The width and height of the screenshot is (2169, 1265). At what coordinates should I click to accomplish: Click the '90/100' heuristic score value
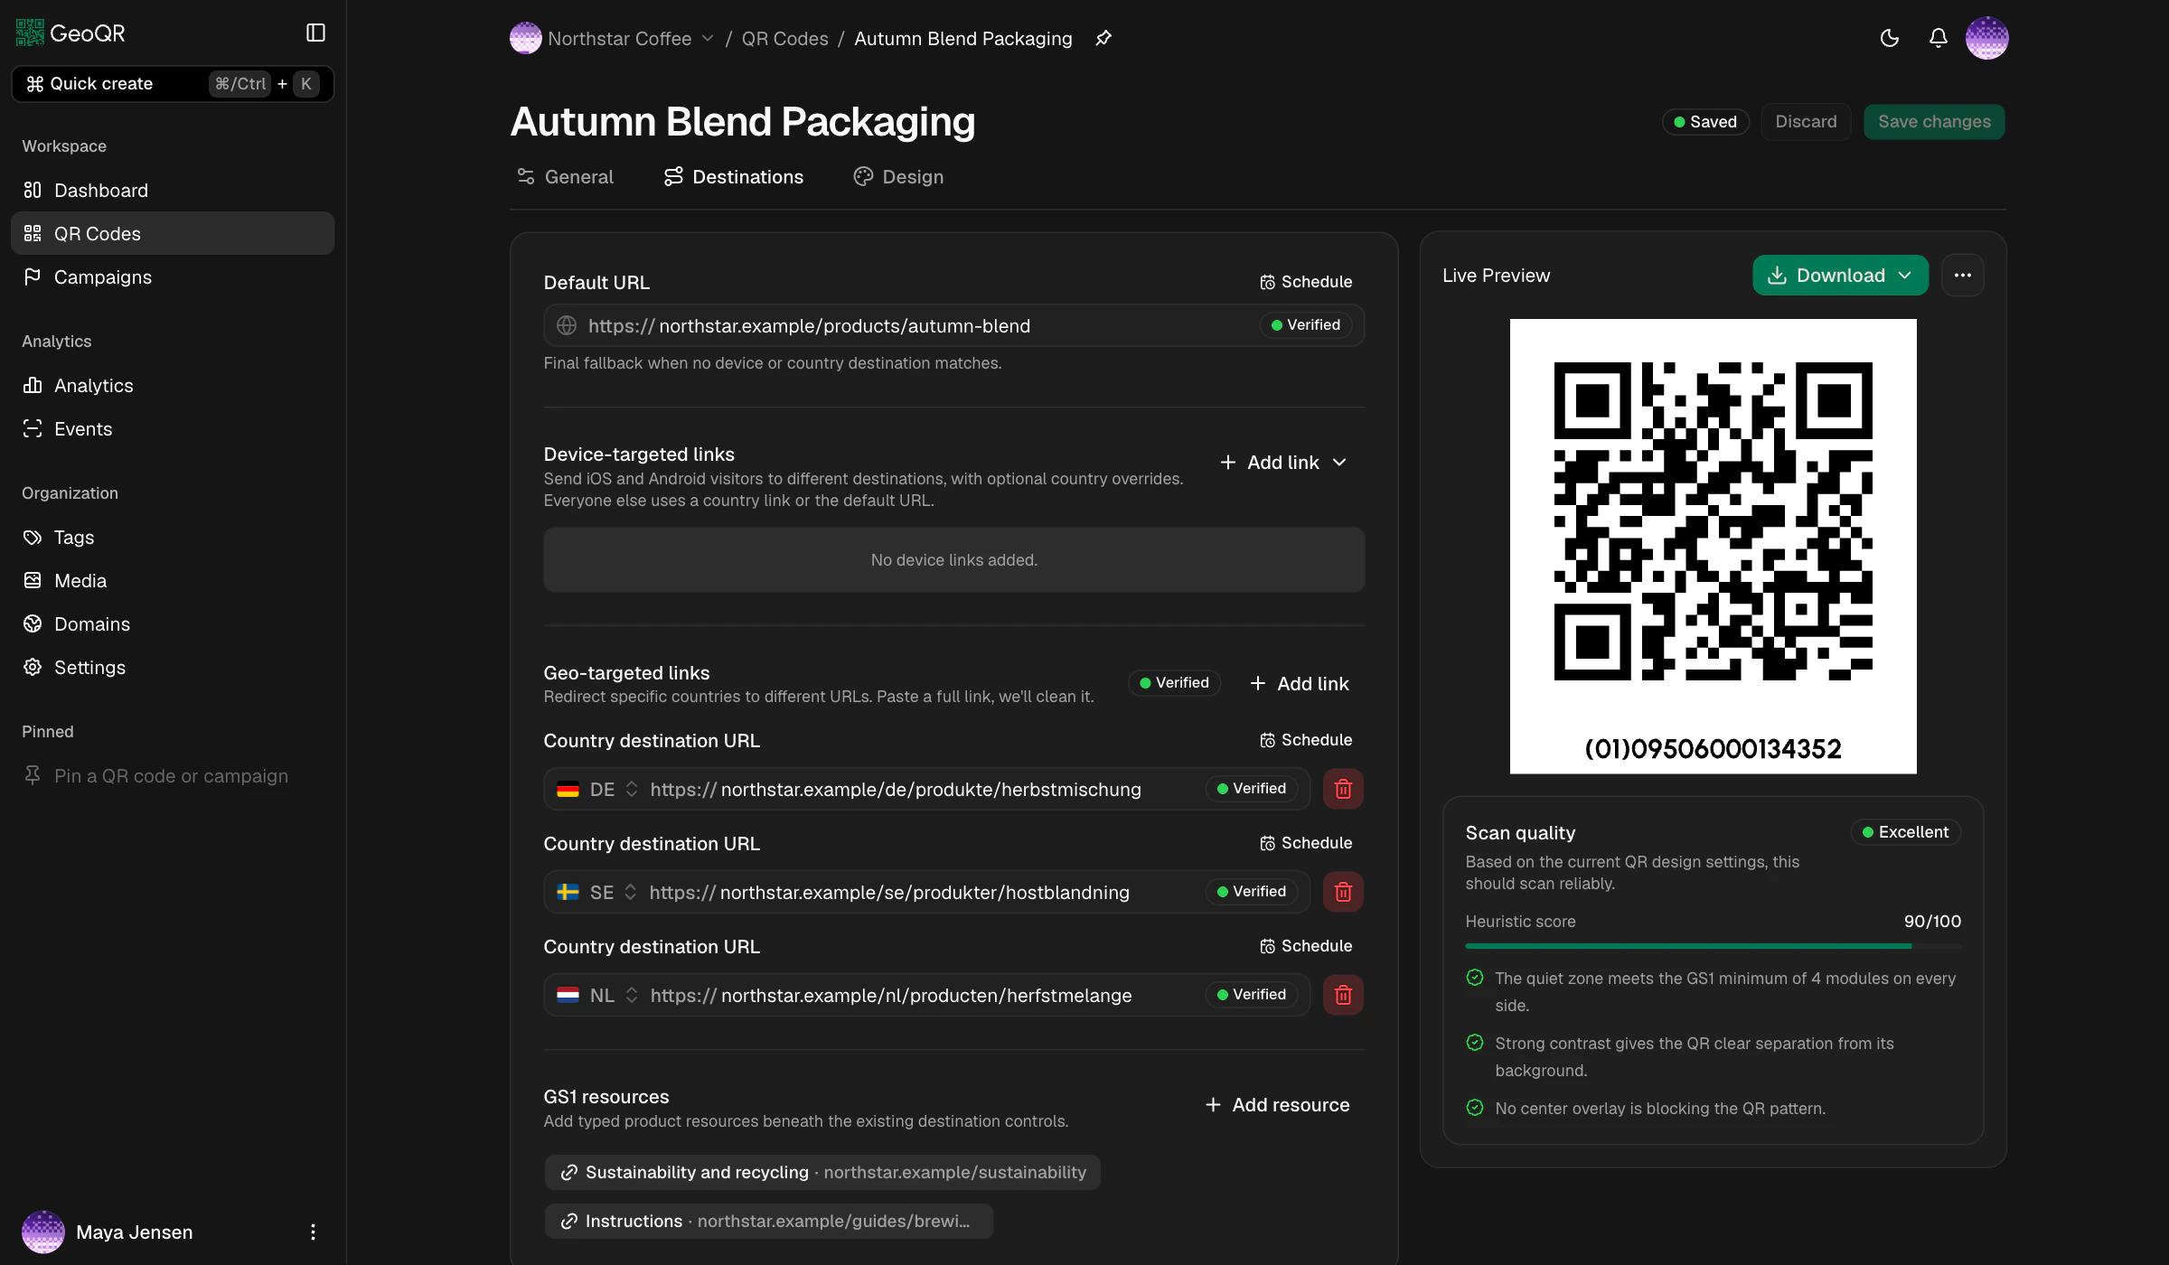click(1932, 922)
